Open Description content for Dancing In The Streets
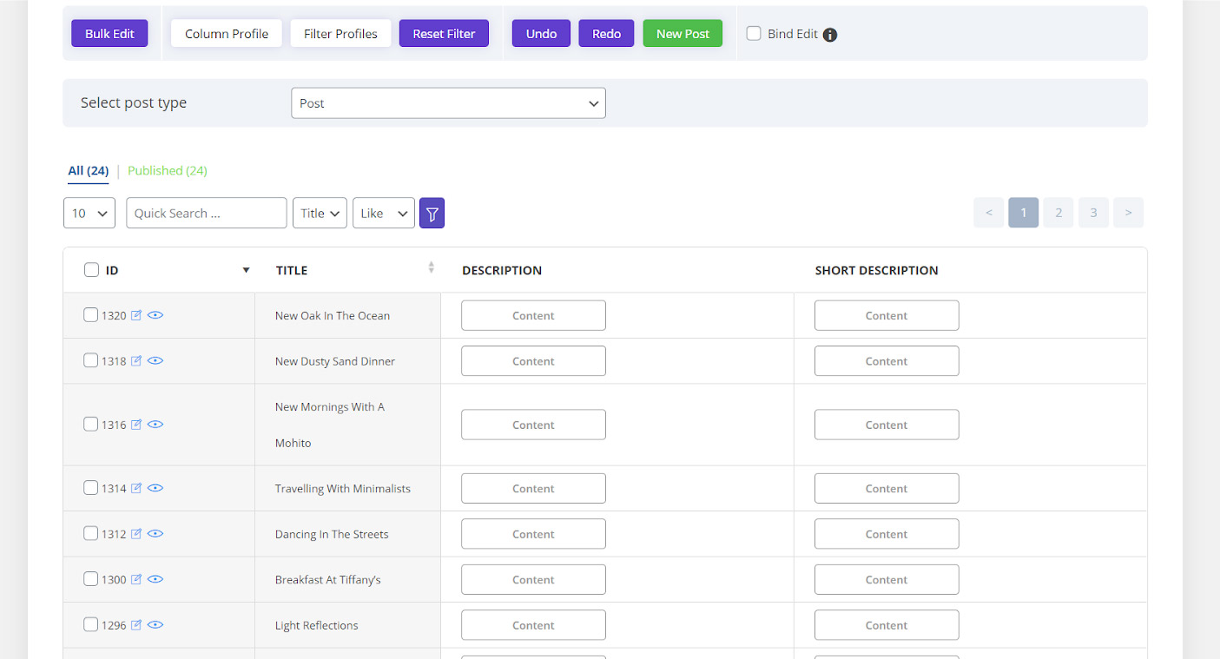This screenshot has height=659, width=1220. click(533, 534)
